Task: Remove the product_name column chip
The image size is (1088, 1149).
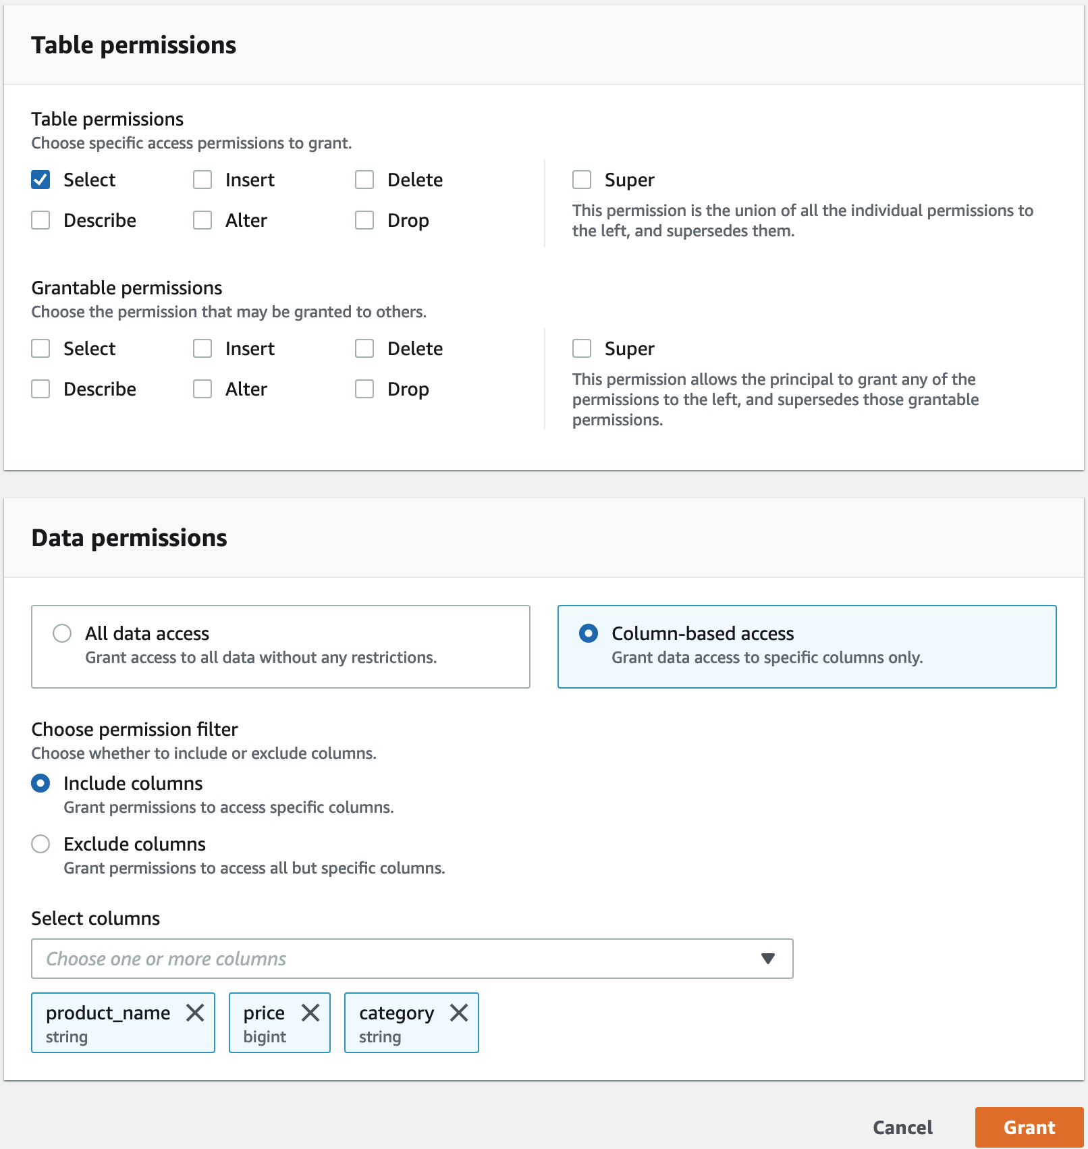Action: tap(196, 1013)
